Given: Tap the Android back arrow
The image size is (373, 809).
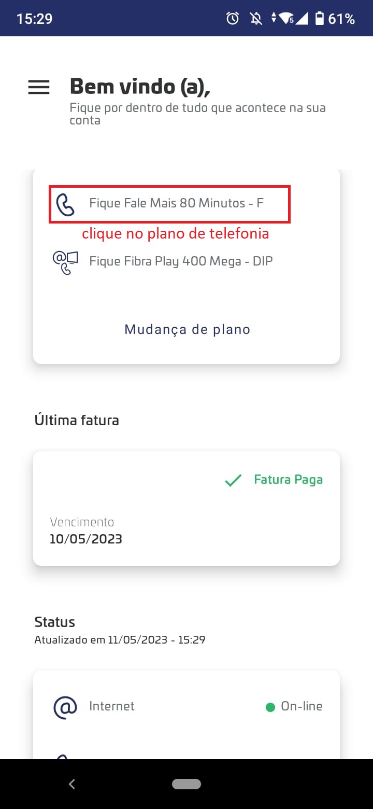Looking at the screenshot, I should (72, 784).
